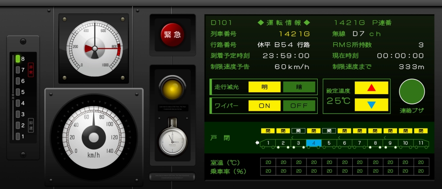
Task: Select car 6 in the train diagram
Action: 344,143
